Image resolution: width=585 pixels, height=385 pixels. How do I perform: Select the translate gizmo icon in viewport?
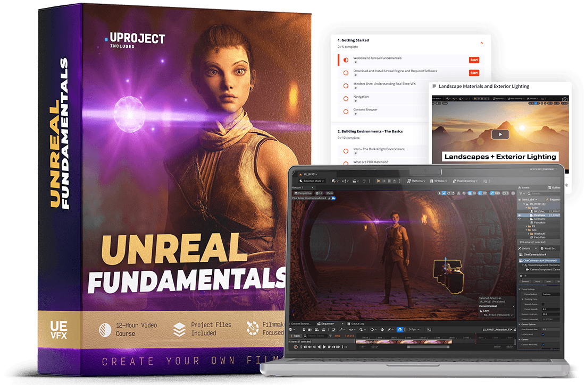444,193
